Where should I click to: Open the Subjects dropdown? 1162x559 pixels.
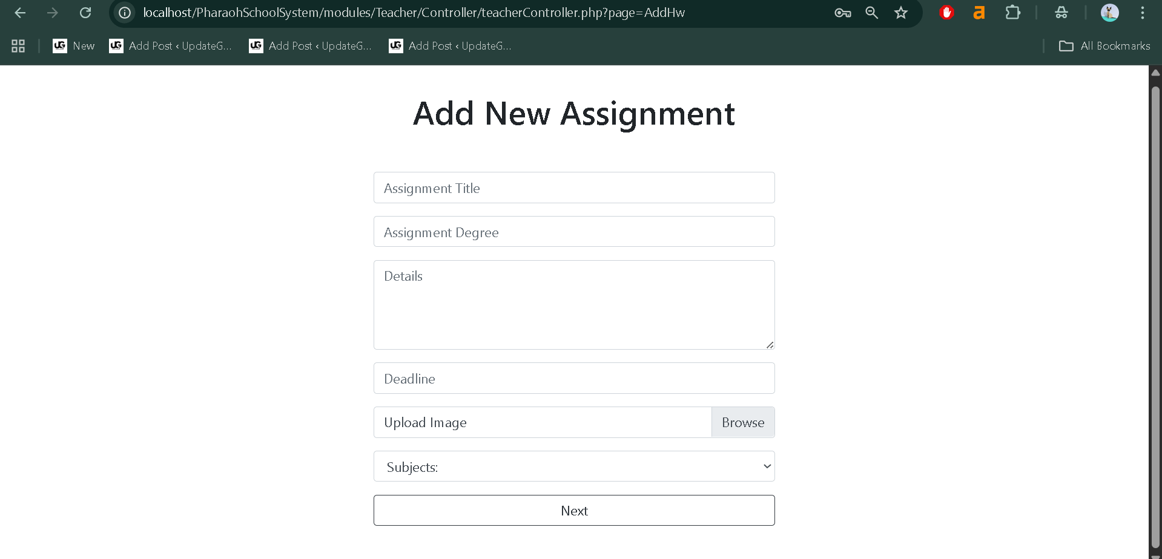[x=573, y=466]
